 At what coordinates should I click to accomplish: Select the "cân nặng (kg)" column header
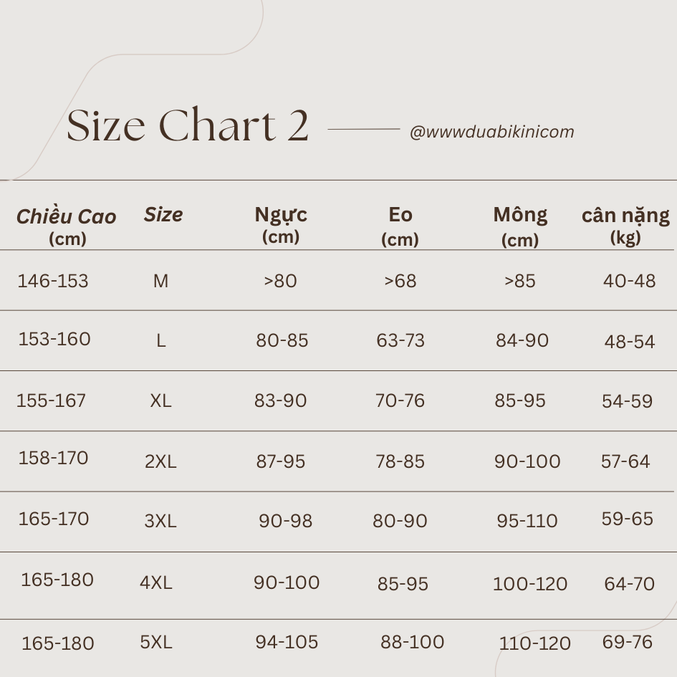tap(625, 225)
